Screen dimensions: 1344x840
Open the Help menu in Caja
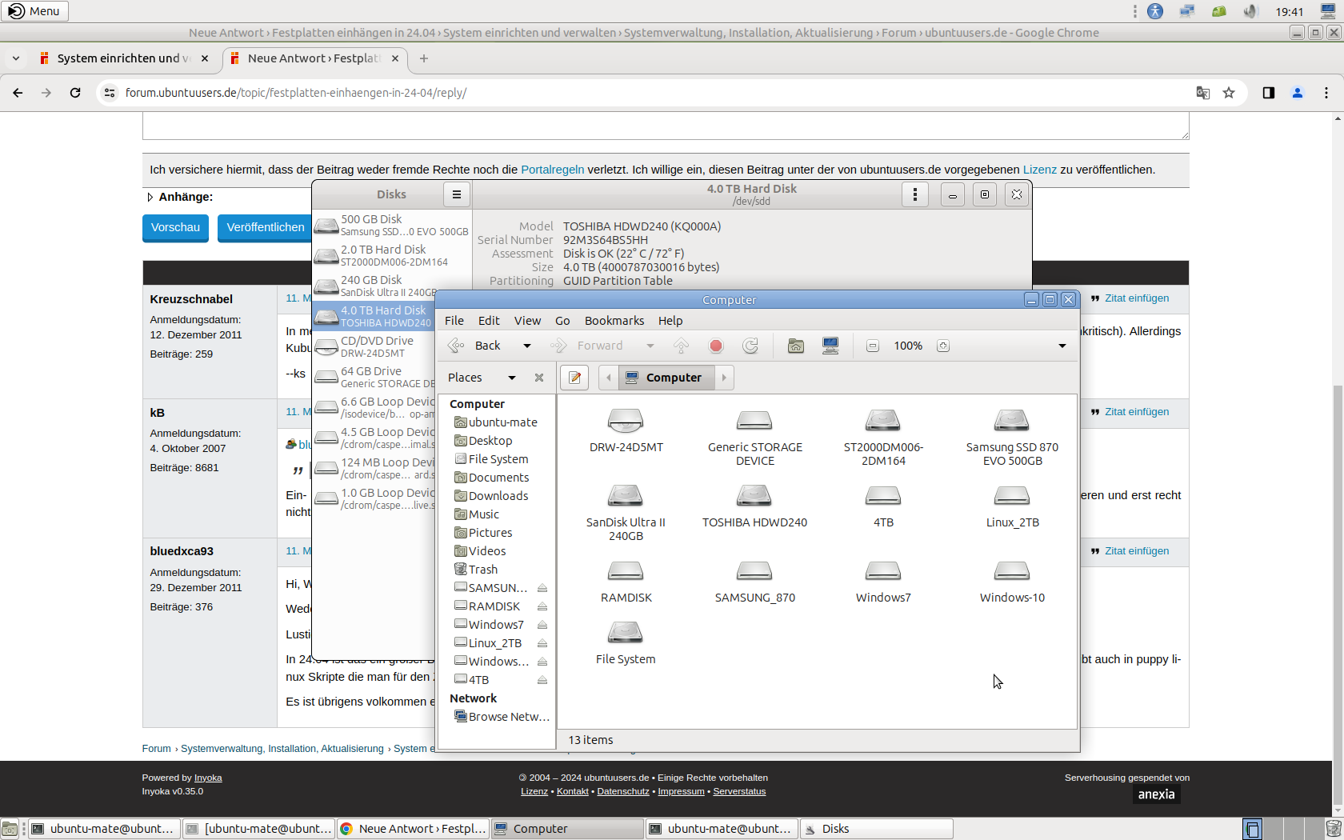(x=670, y=321)
